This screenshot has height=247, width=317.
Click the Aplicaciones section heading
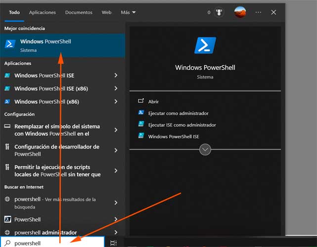click(x=18, y=63)
